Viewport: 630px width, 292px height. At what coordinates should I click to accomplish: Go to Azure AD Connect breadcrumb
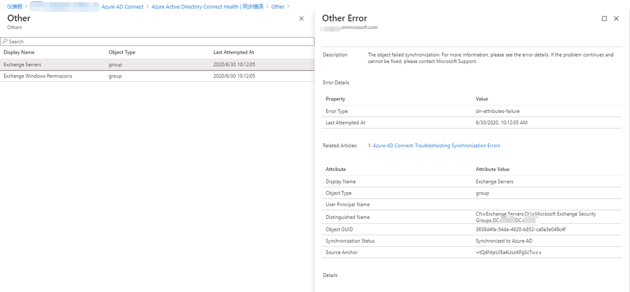point(122,7)
